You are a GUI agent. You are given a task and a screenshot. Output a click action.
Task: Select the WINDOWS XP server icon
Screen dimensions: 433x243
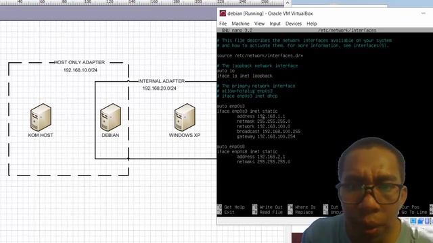pos(185,117)
